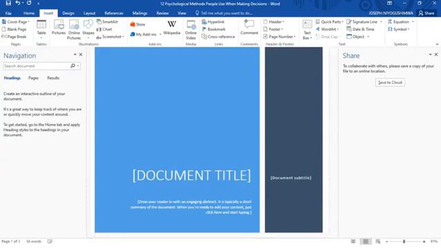Click the Share button at top right
Image resolution: width=441 pixels, height=248 pixels.
pyautogui.click(x=427, y=13)
